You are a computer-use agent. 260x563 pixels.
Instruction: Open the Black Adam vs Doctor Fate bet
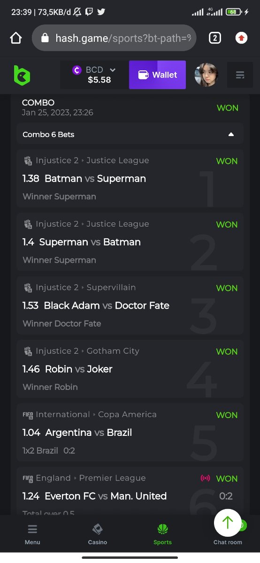[x=130, y=305]
